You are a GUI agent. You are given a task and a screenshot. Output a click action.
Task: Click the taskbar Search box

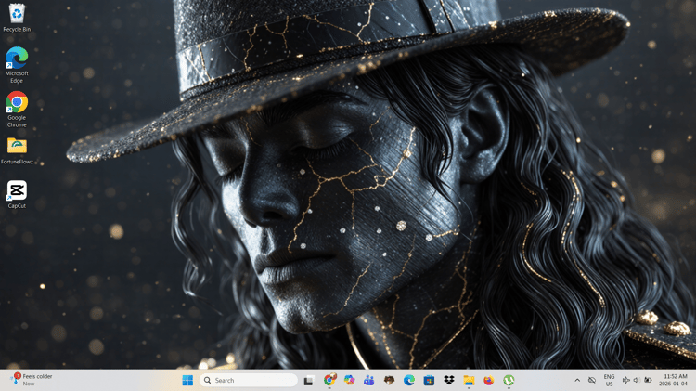(x=249, y=381)
